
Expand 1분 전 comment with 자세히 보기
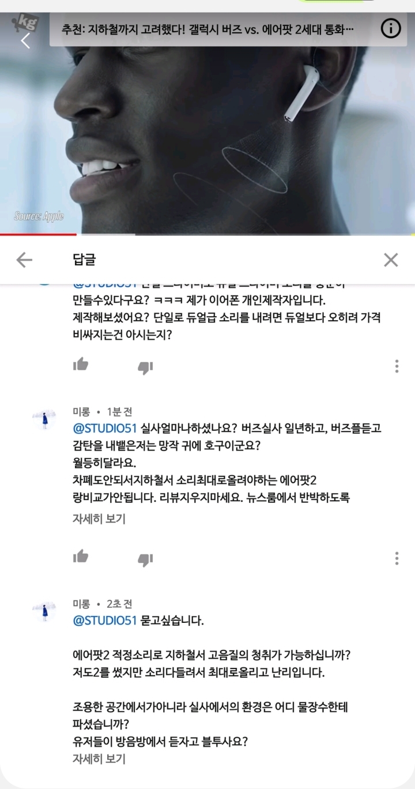[x=99, y=519]
